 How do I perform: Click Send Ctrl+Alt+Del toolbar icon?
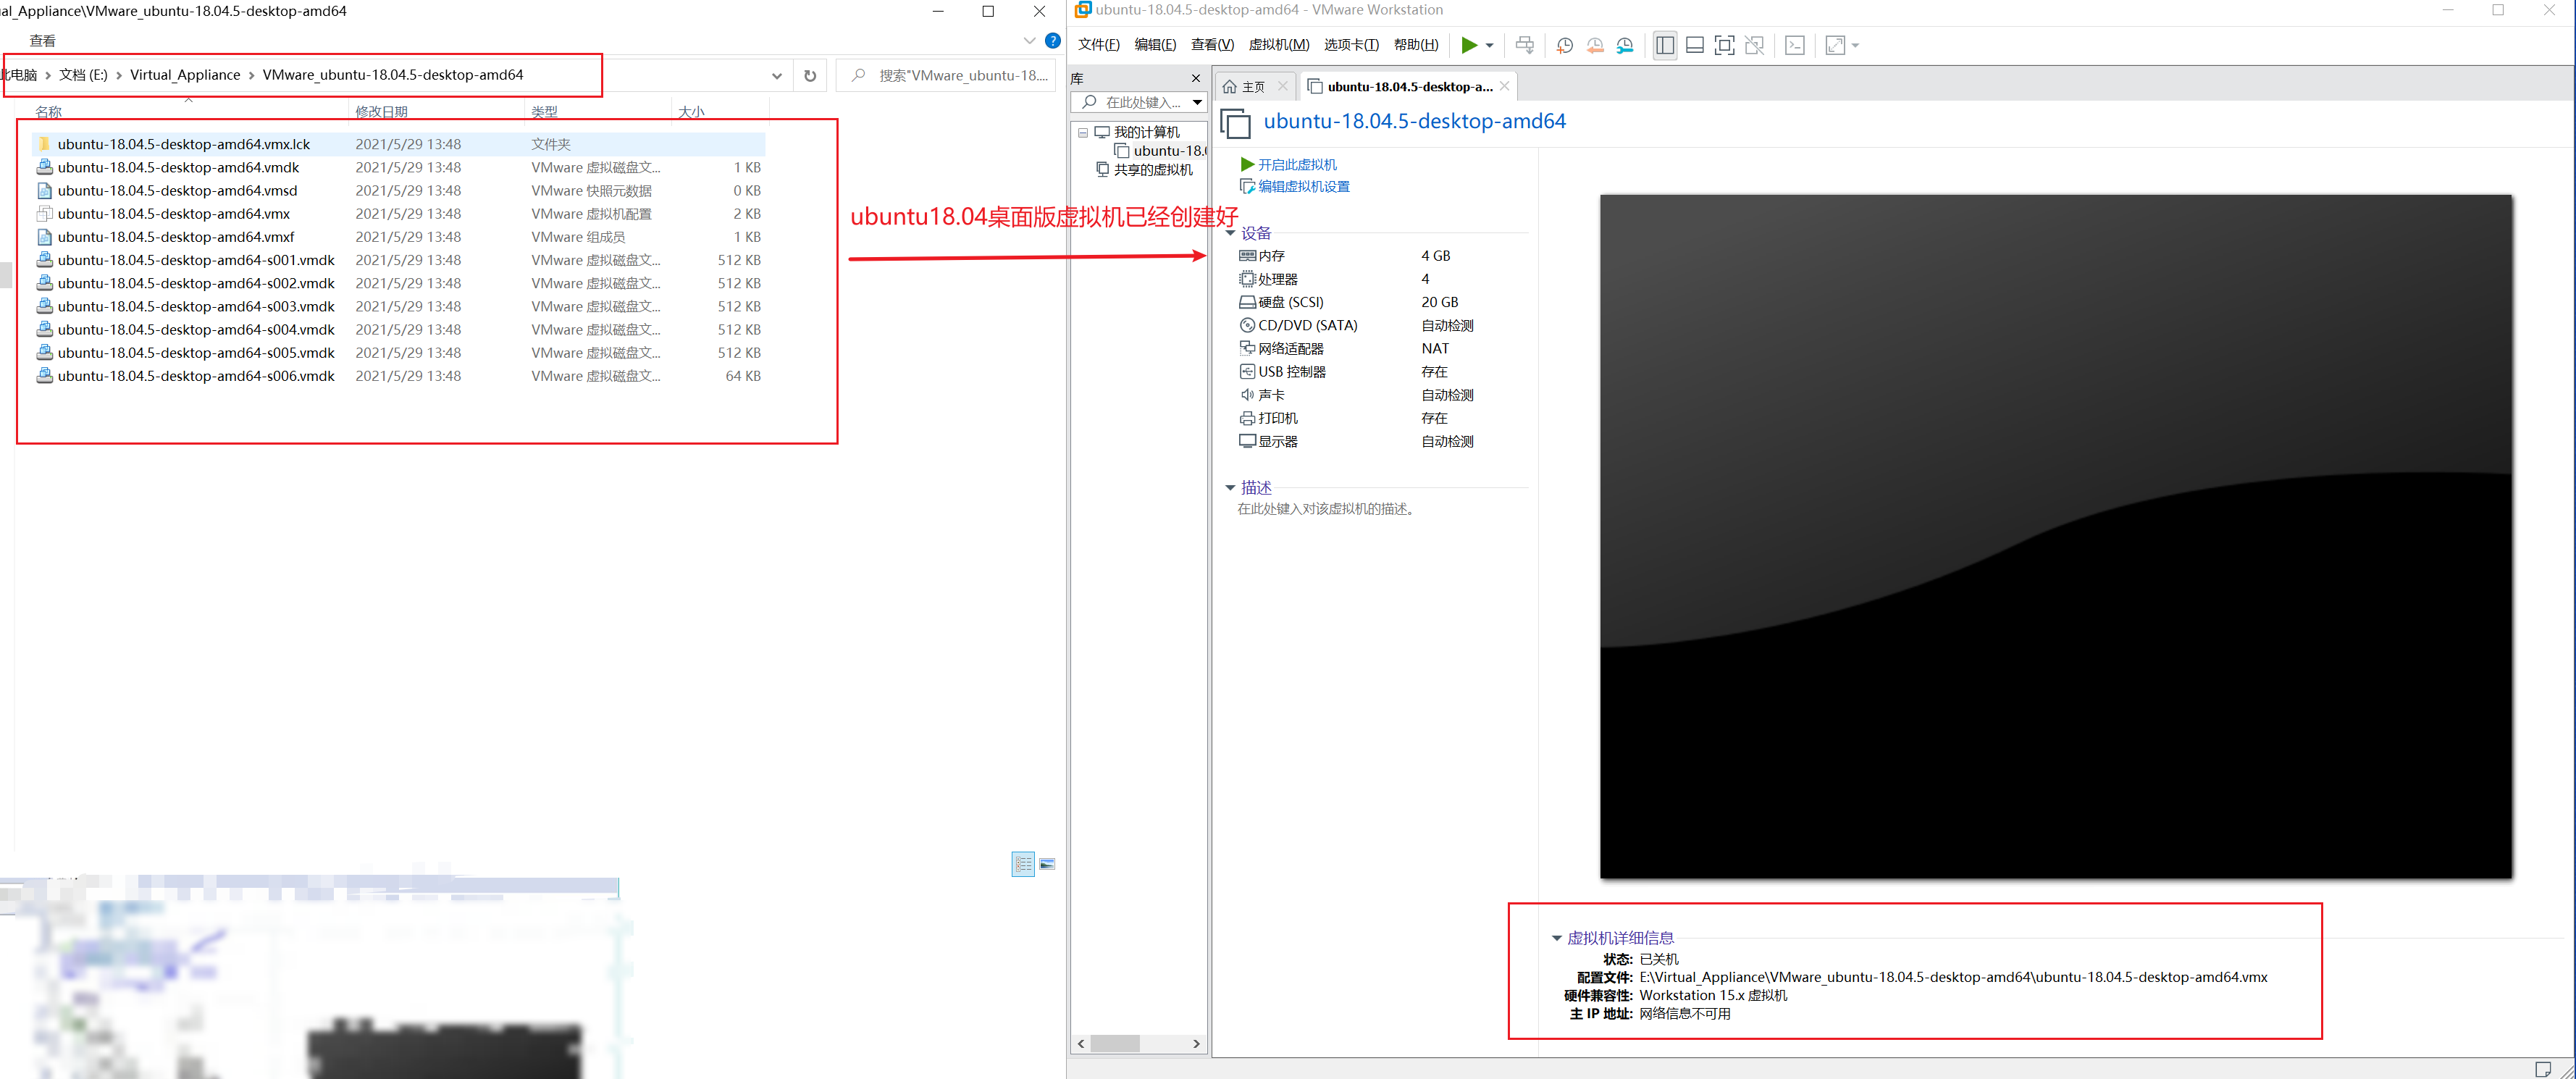tap(1524, 45)
